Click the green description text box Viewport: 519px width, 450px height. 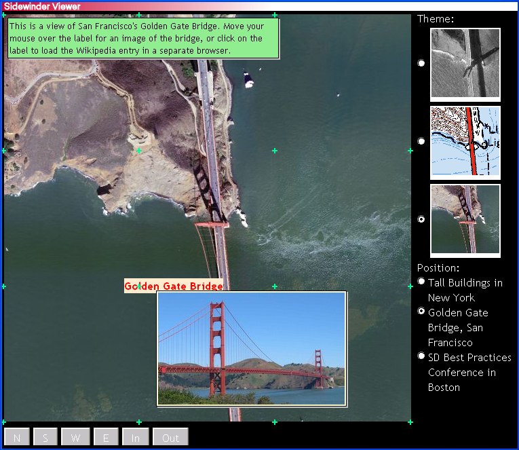[x=143, y=39]
